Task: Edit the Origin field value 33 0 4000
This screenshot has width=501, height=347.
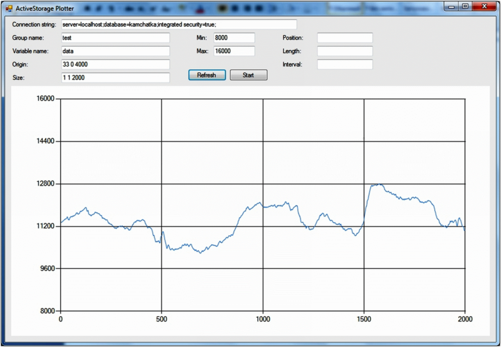Action: point(116,65)
